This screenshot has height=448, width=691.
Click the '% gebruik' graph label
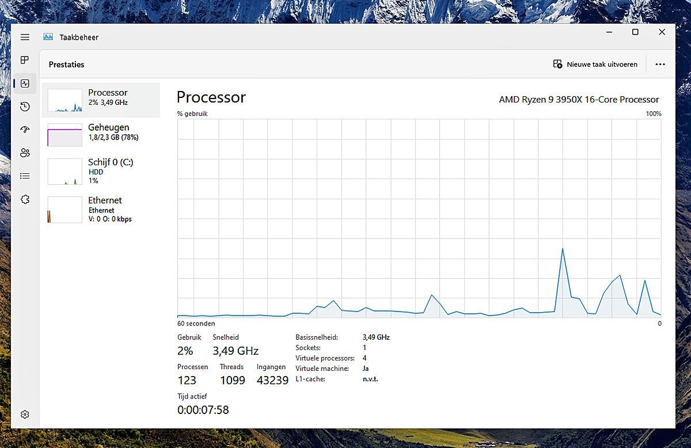(192, 114)
